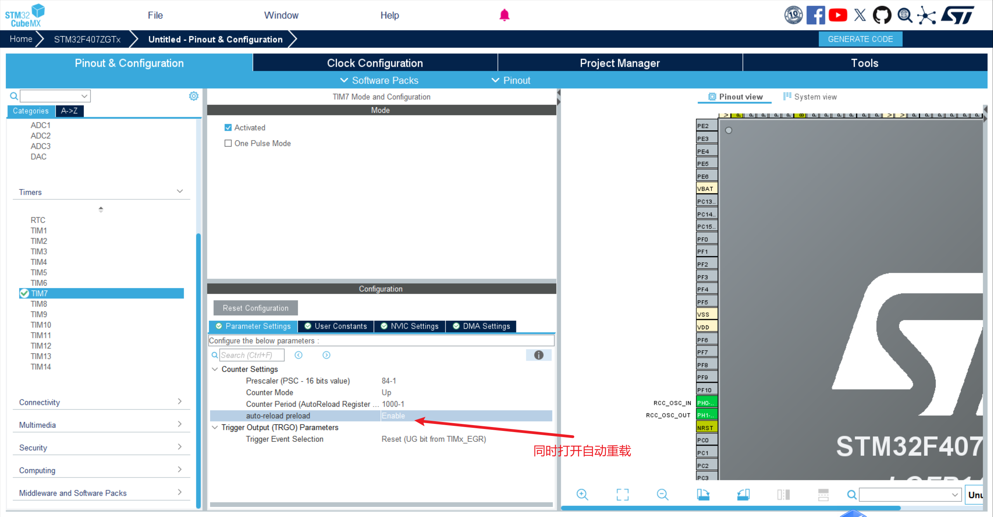993x517 pixels.
Task: Toggle the auto-reload preload Enable value
Action: pyautogui.click(x=393, y=416)
